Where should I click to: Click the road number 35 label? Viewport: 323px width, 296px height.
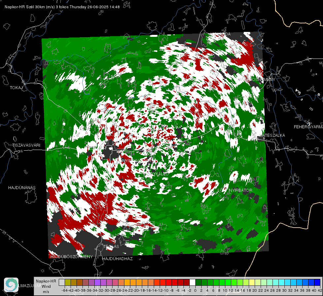coord(4,233)
